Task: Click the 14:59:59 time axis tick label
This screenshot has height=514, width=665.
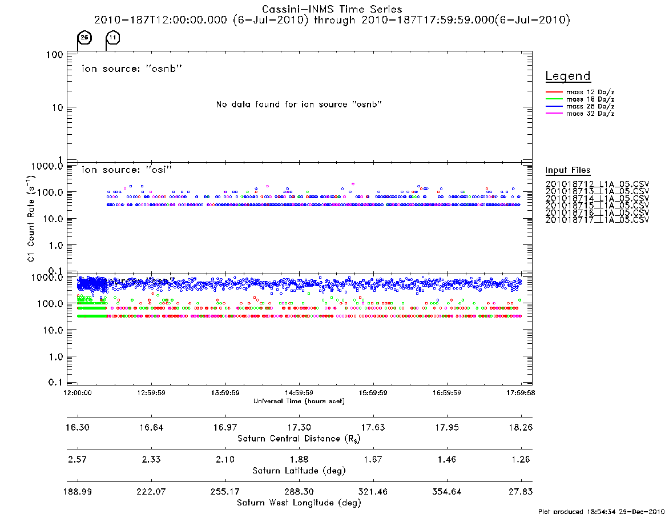Action: pos(299,393)
